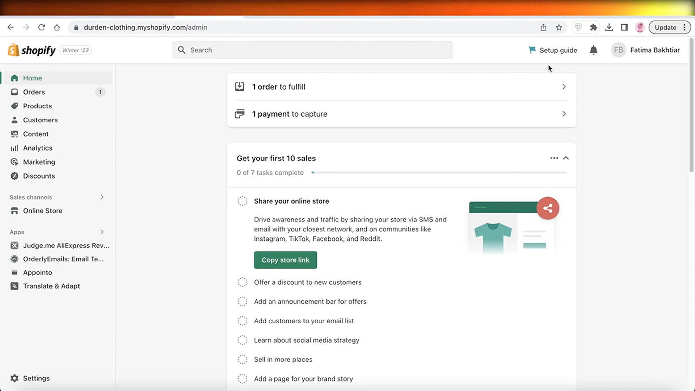This screenshot has width=695, height=391.
Task: Click the Translate & Adapt app icon
Action: coord(14,286)
